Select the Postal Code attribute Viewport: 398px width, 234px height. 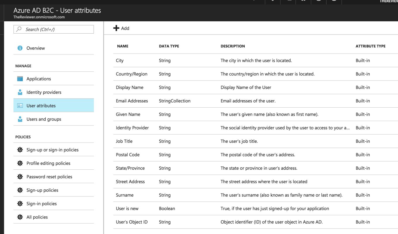[255, 155]
